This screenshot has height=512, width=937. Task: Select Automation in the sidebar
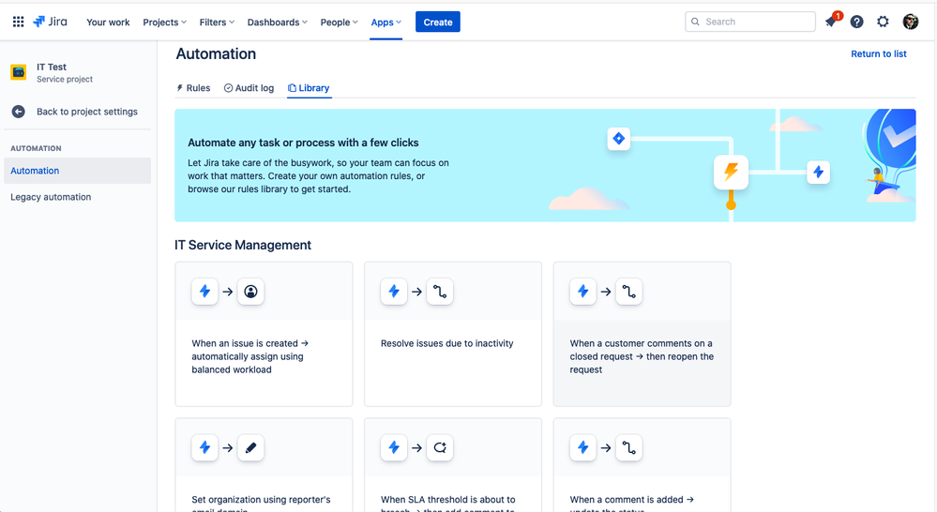[x=77, y=171]
